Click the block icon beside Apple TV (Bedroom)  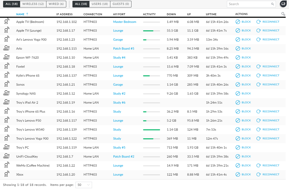[x=238, y=22]
